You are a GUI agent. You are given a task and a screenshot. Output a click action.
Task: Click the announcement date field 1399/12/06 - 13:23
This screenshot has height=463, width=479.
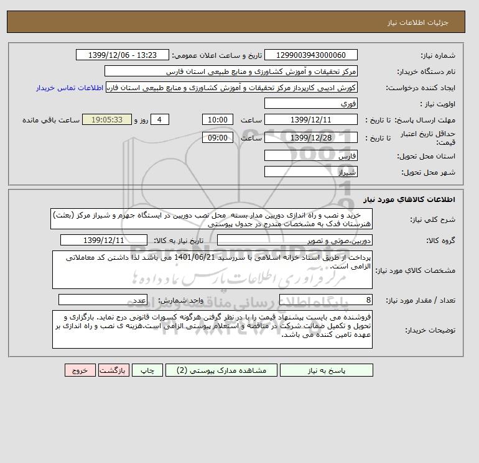click(x=122, y=55)
